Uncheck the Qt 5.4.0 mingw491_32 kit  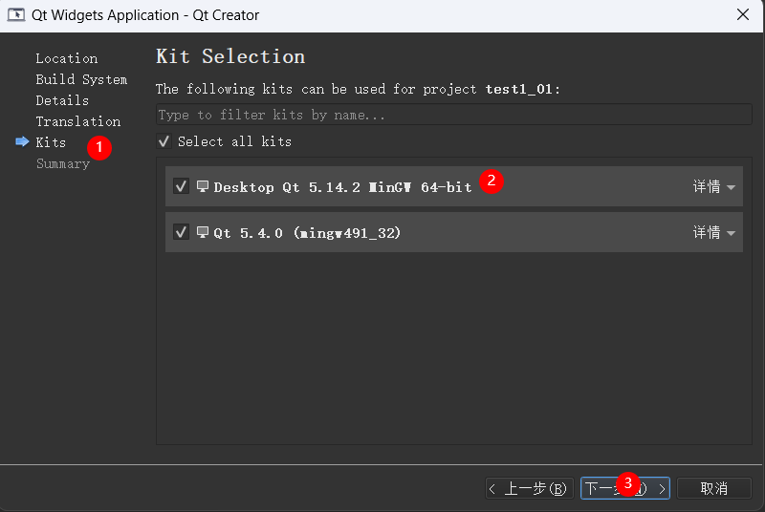coord(181,232)
